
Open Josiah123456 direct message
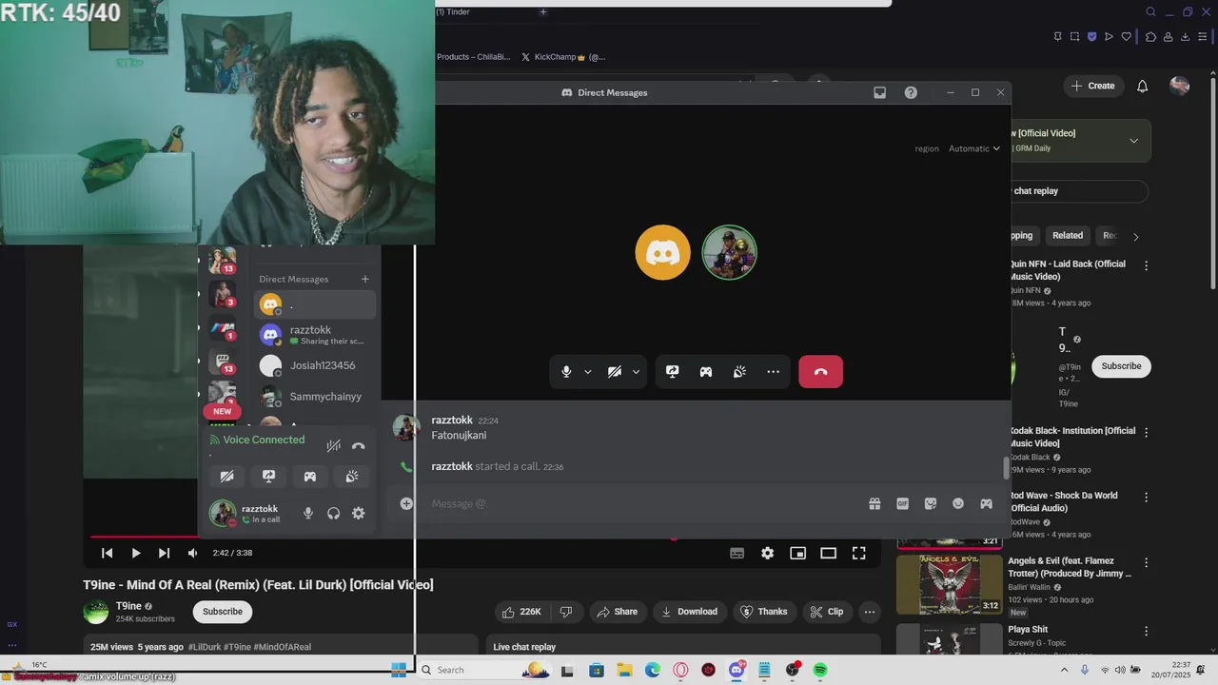click(316, 365)
